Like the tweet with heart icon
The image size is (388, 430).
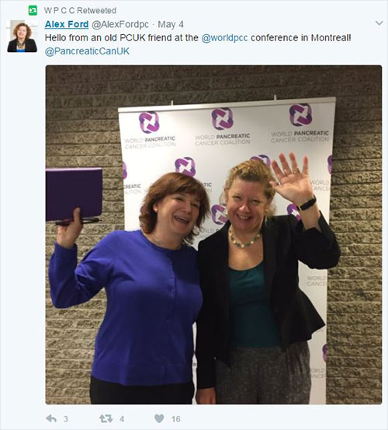pos(159,418)
